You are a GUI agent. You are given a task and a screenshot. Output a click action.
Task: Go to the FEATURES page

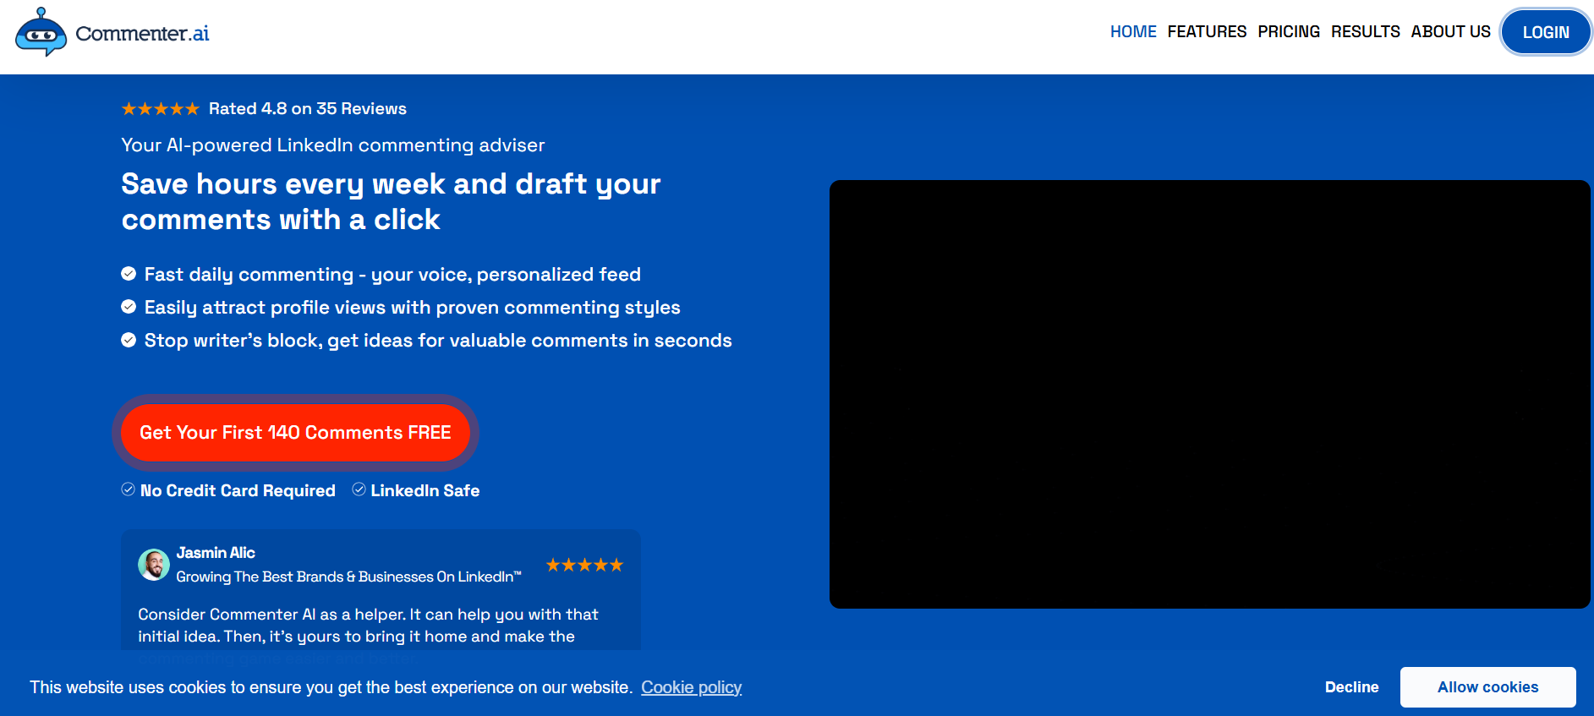pyautogui.click(x=1207, y=31)
